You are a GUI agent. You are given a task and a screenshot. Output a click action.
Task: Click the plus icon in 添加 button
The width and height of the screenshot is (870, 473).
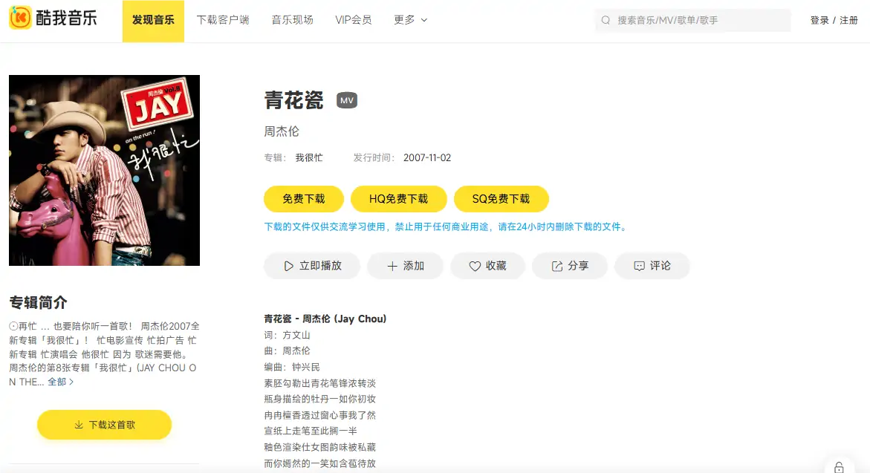[392, 266]
